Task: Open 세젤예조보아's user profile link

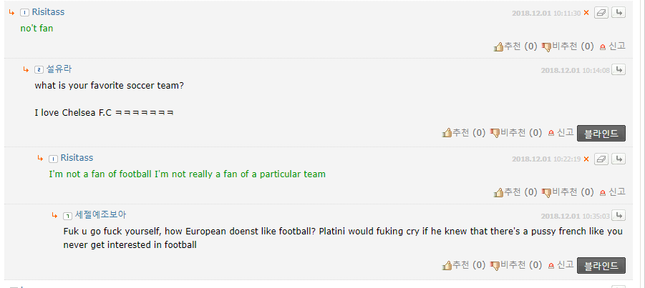Action: click(x=100, y=215)
